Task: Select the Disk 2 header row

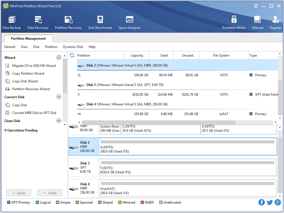Action: (177, 65)
